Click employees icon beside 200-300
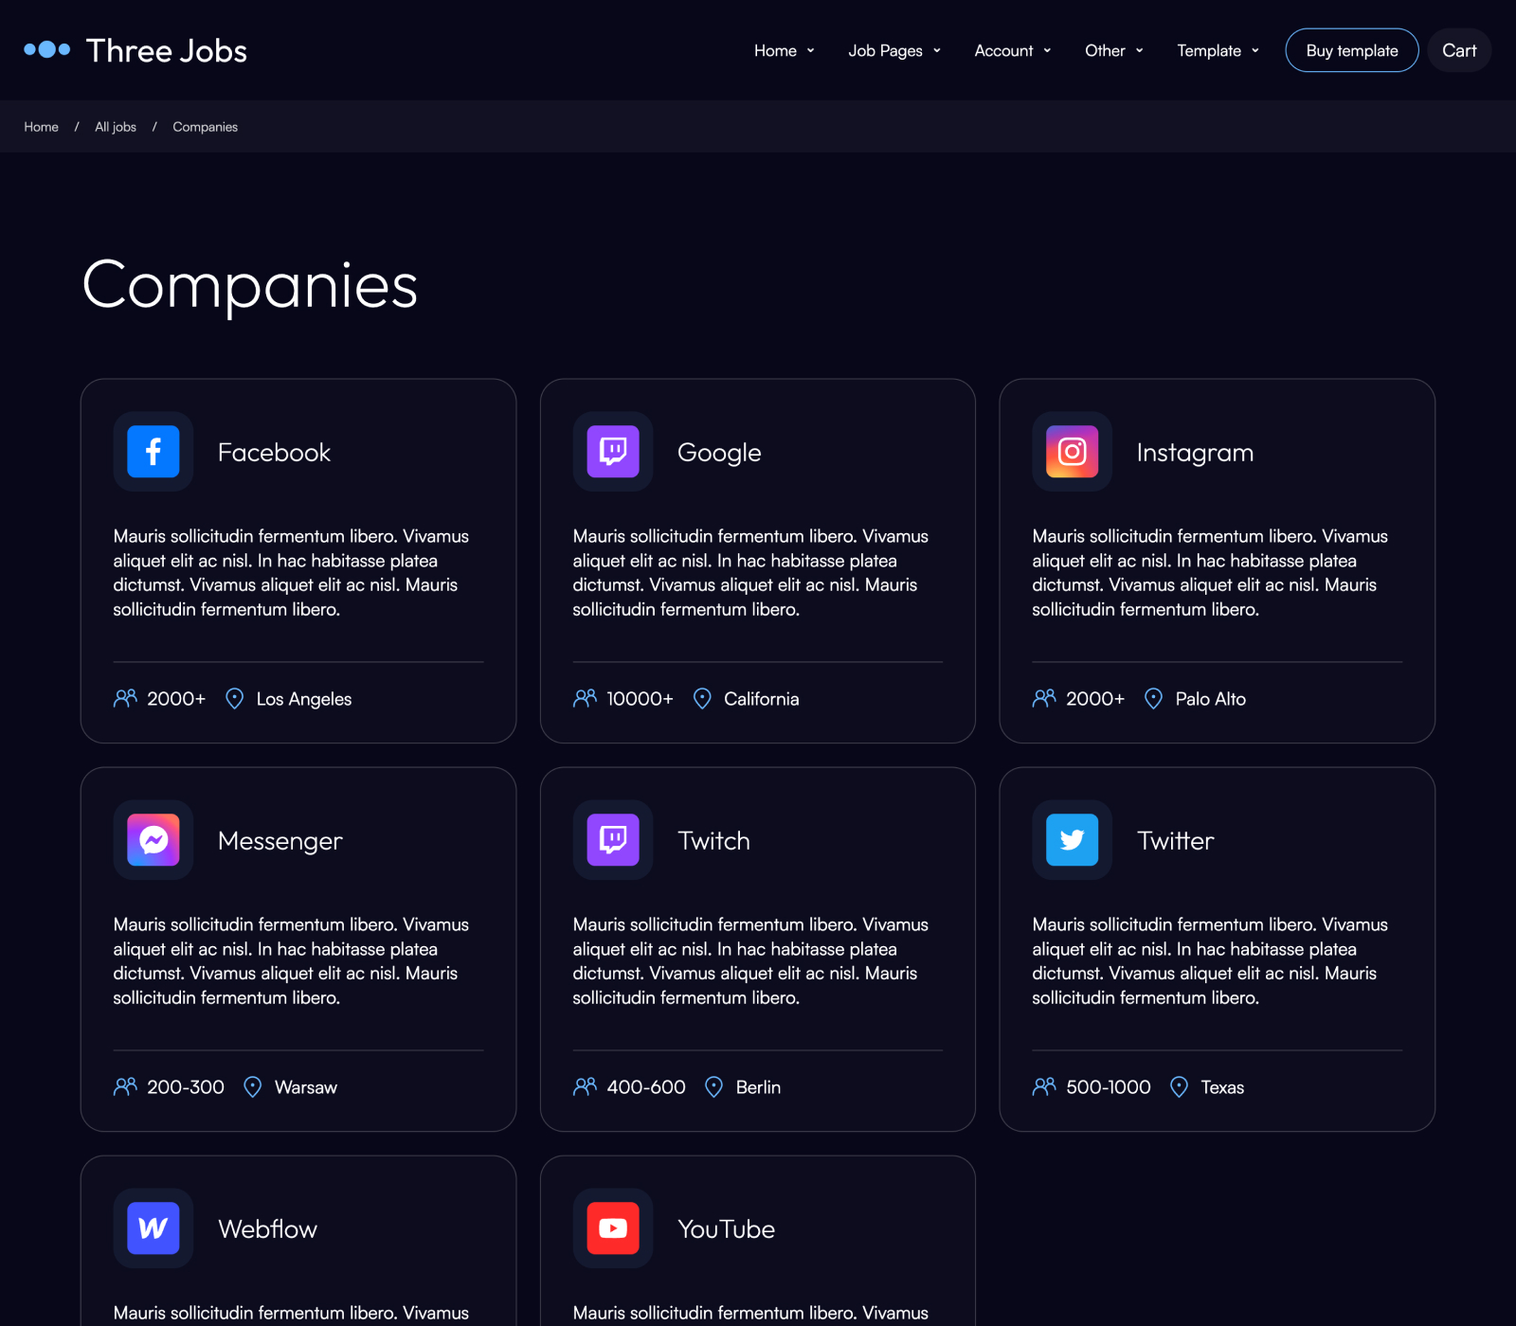Image resolution: width=1516 pixels, height=1326 pixels. [x=125, y=1086]
